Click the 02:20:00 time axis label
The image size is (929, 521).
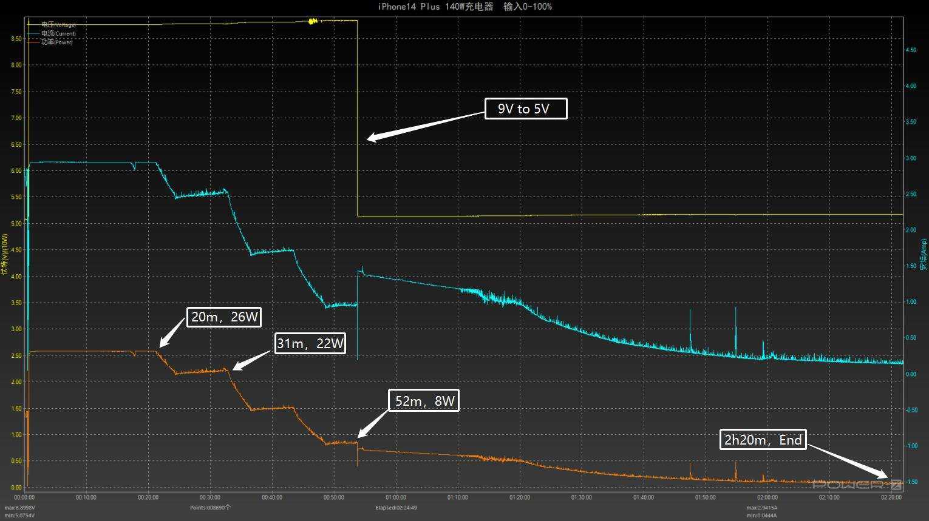click(x=891, y=497)
